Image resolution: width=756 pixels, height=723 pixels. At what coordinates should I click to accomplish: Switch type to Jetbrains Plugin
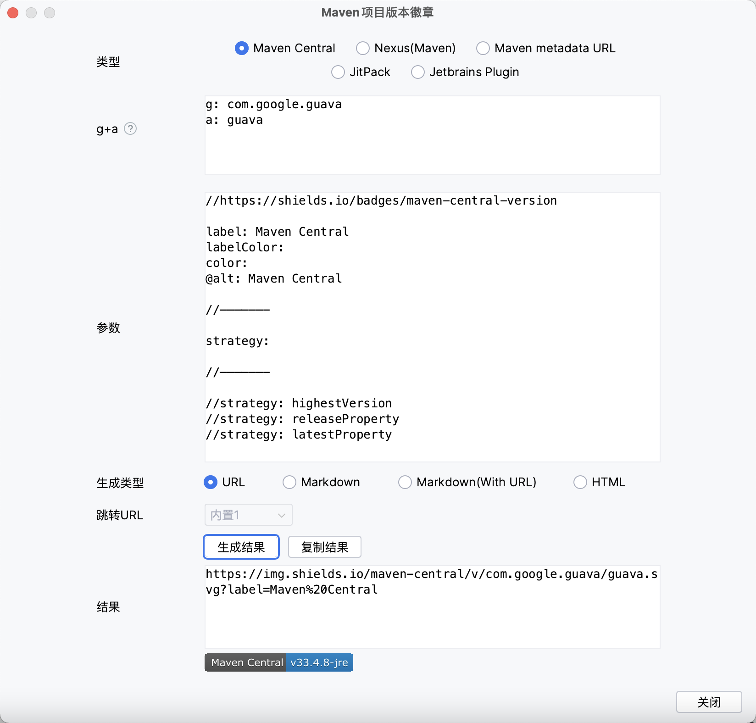[x=417, y=72]
